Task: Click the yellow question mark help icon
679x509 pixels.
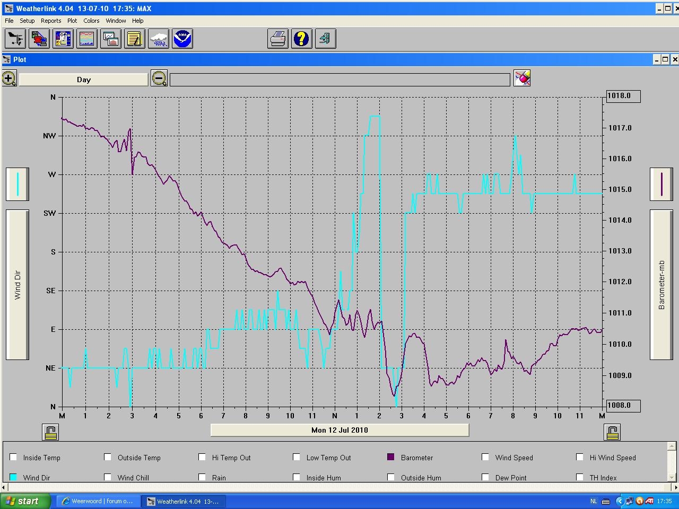Action: [x=301, y=39]
